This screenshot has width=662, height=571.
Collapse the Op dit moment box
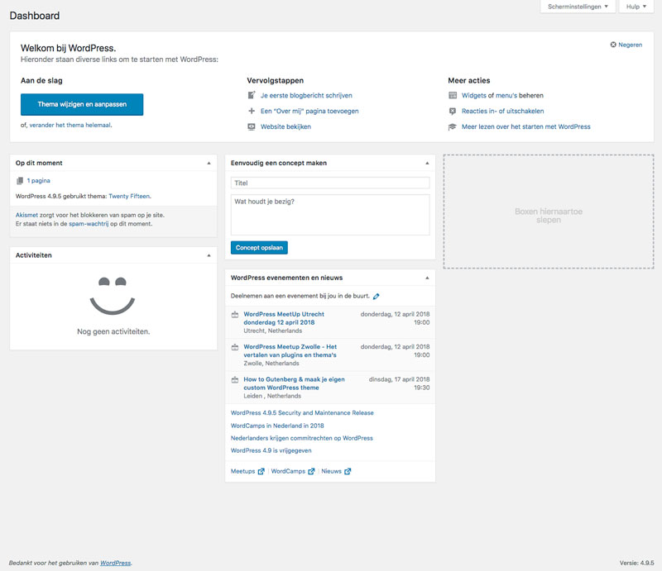(x=209, y=163)
